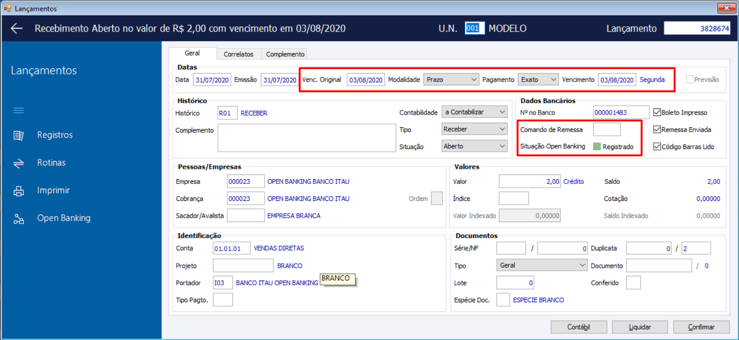Click the Duplicata field showing 2
This screenshot has height=340, width=739.
pos(696,248)
